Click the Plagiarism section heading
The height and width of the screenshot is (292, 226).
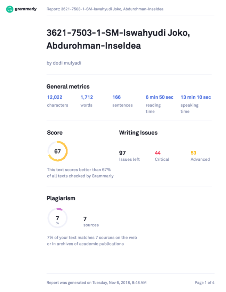tap(61, 198)
